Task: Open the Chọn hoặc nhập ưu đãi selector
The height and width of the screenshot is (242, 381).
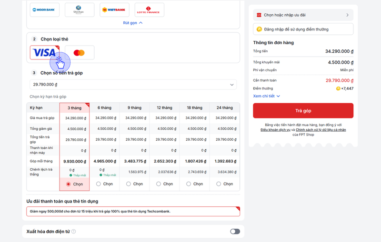Action: pyautogui.click(x=303, y=15)
